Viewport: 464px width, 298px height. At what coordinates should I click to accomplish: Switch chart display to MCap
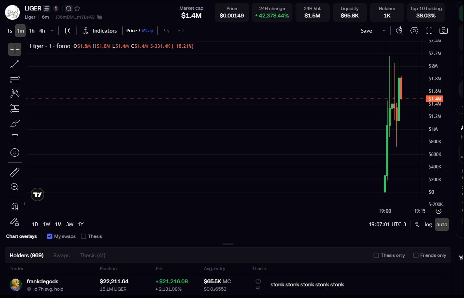point(148,31)
